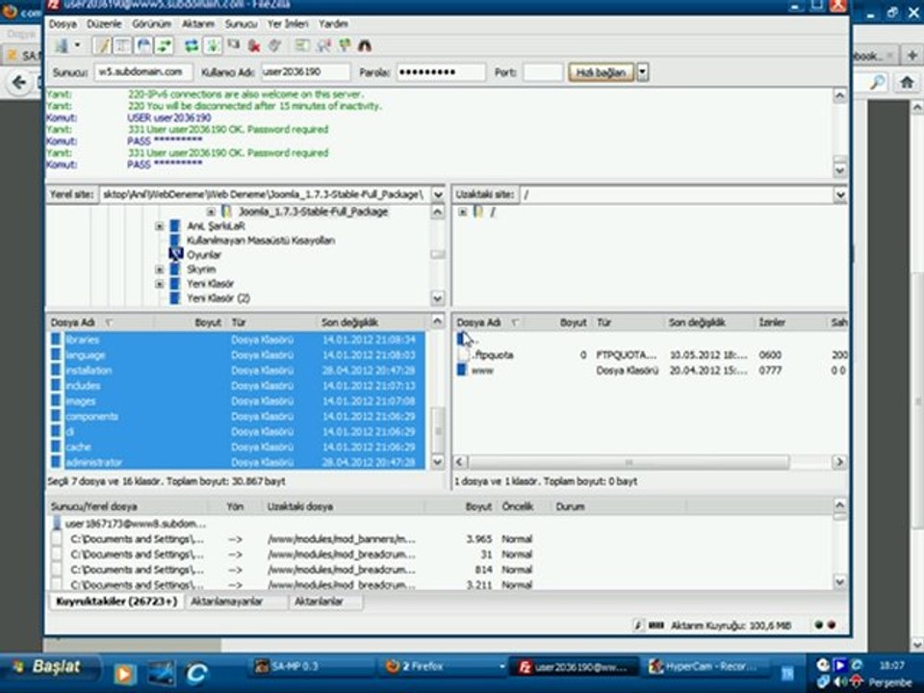Screen dimensions: 924x693
Task: Click the .ftpquota file icon
Action: coord(464,355)
